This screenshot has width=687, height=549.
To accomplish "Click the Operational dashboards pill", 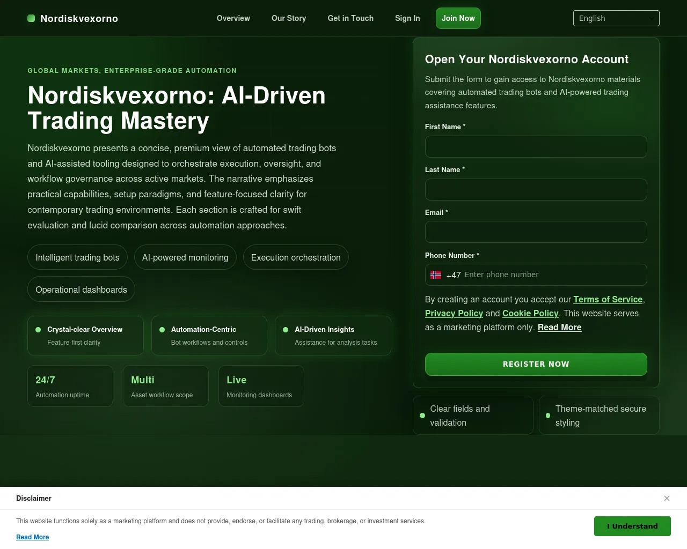I will pos(81,290).
